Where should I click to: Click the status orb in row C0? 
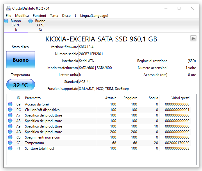pyautogui.click(x=10, y=137)
